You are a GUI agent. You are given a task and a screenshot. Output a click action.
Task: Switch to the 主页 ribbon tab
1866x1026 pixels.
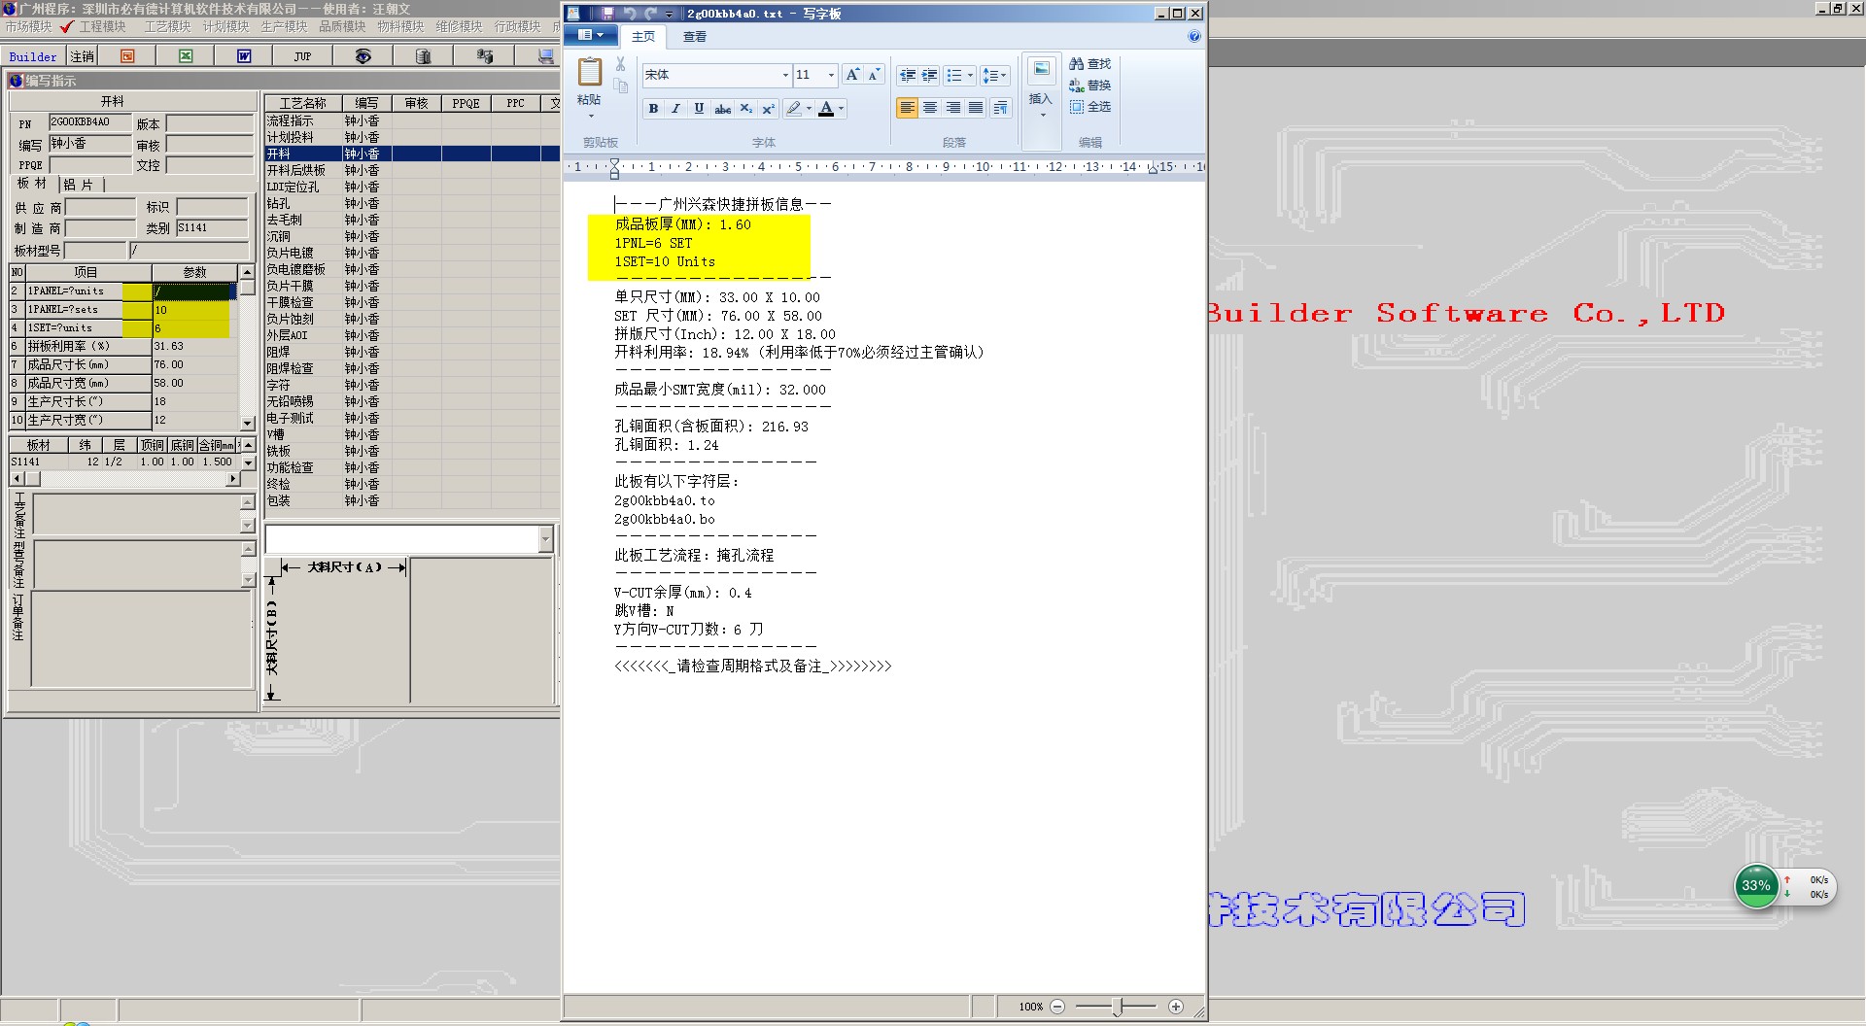(x=643, y=37)
